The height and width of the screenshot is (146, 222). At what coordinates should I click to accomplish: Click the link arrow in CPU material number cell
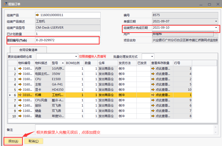(x=20, y=79)
